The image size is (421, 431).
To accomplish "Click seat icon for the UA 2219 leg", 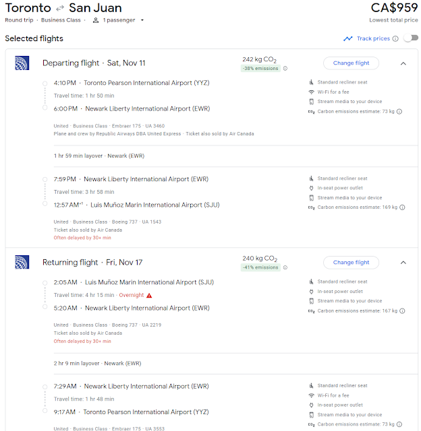I will click(x=311, y=281).
